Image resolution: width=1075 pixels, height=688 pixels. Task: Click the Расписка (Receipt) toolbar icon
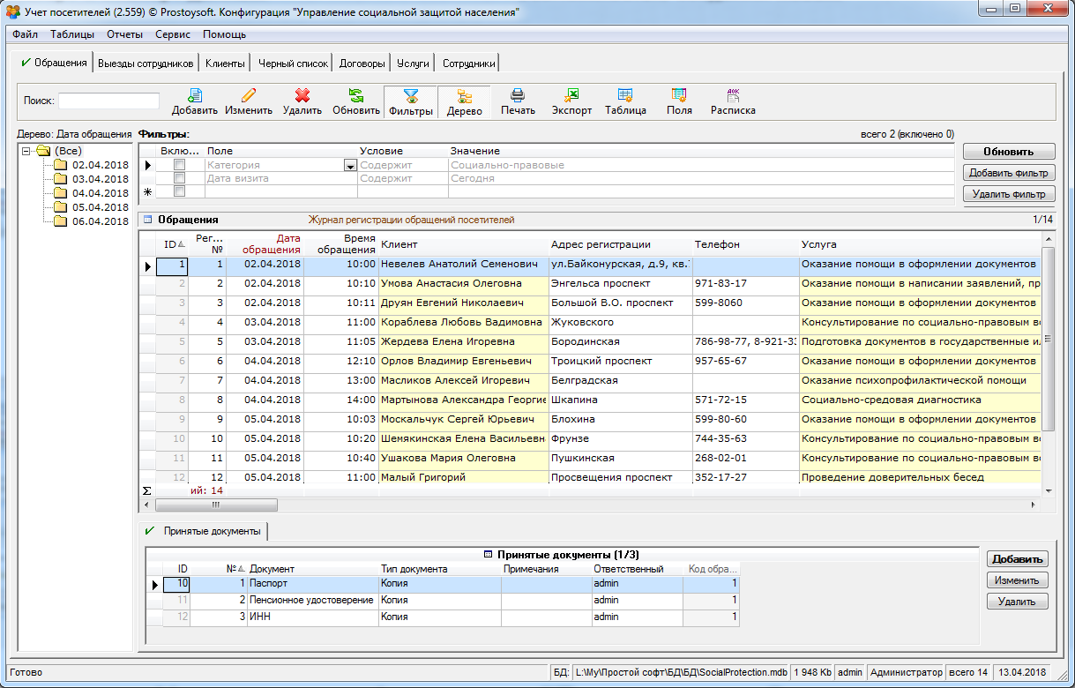pos(733,96)
